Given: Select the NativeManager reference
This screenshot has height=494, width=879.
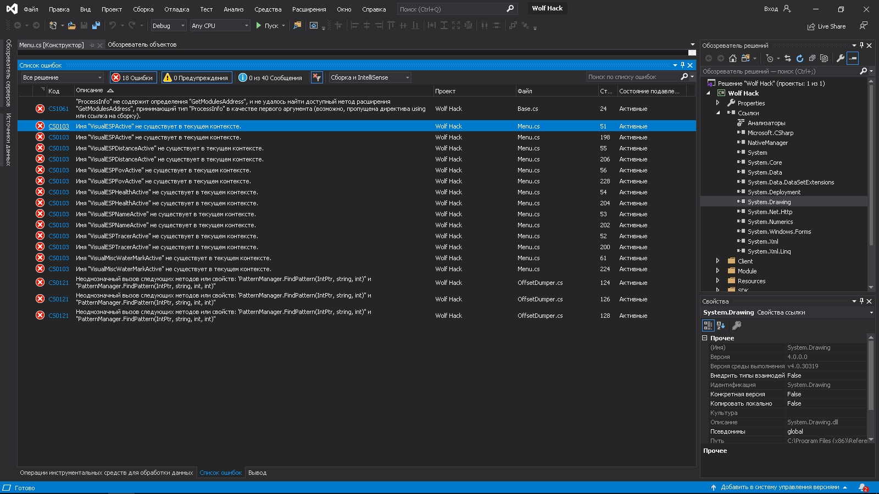Looking at the screenshot, I should 767,143.
